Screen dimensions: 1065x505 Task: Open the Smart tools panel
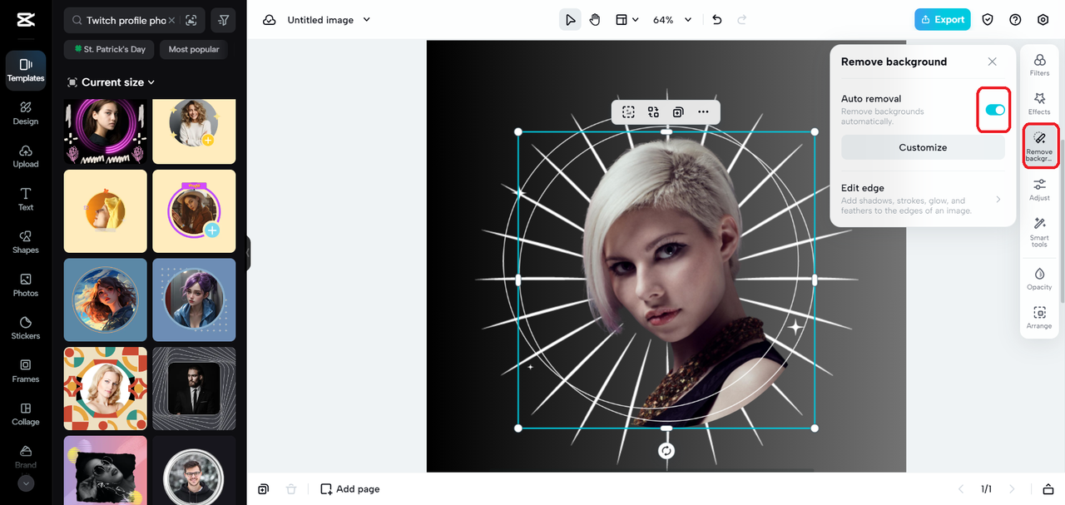(x=1039, y=232)
